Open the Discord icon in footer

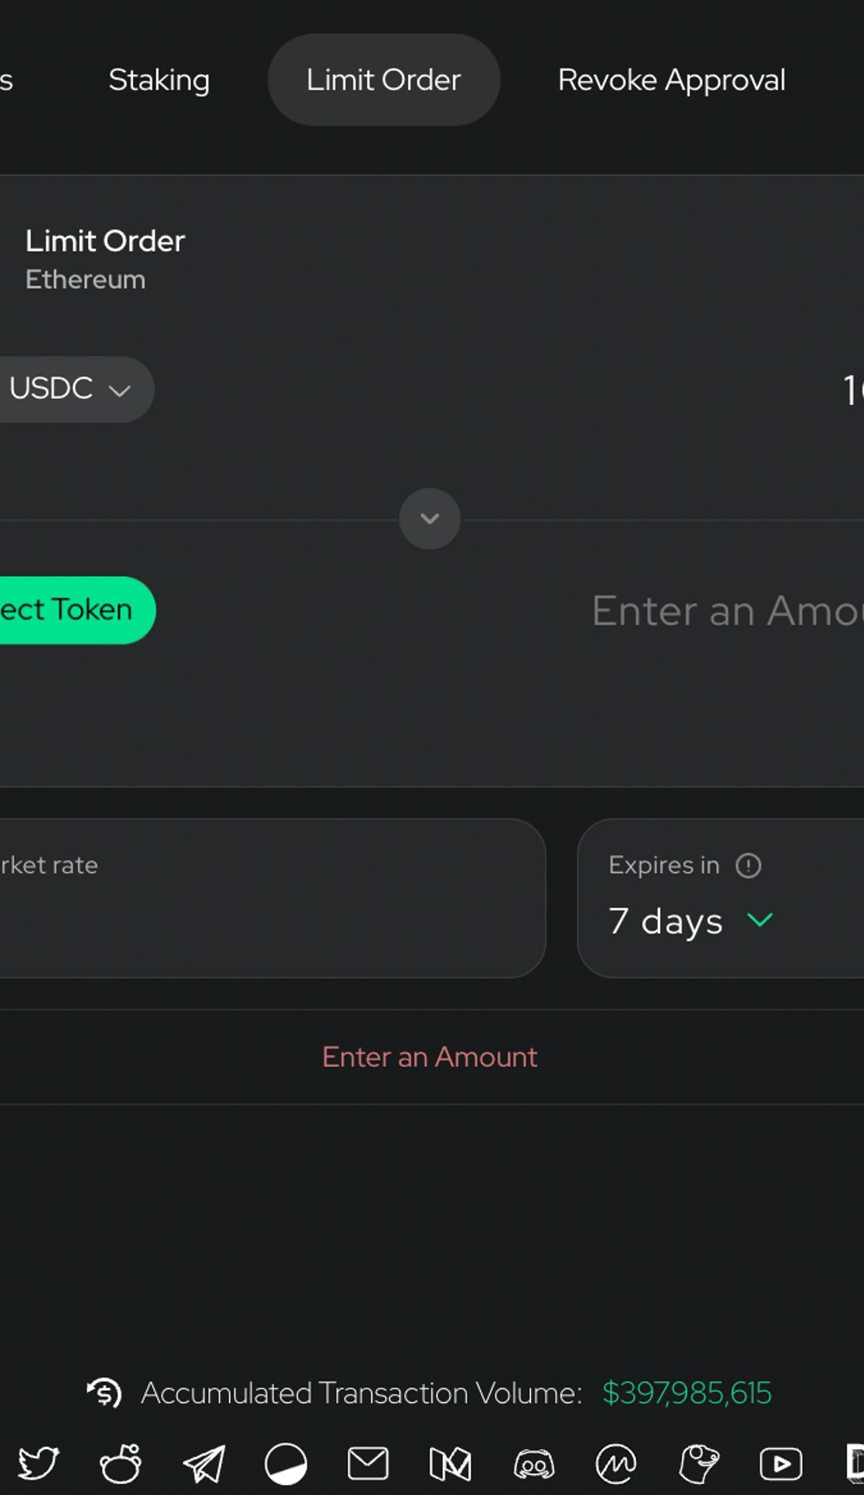534,1465
